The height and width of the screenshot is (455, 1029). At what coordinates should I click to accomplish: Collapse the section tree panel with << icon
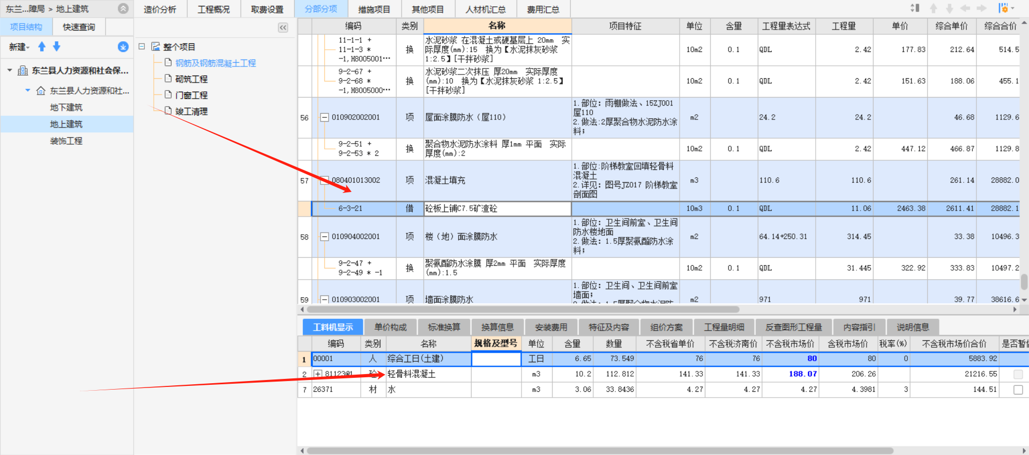coord(283,27)
